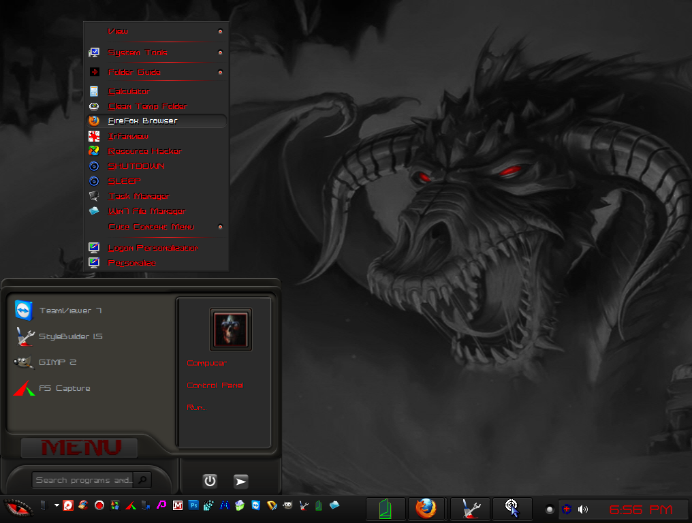
Task: Click the Photoshop icon in quick launch
Action: point(193,505)
